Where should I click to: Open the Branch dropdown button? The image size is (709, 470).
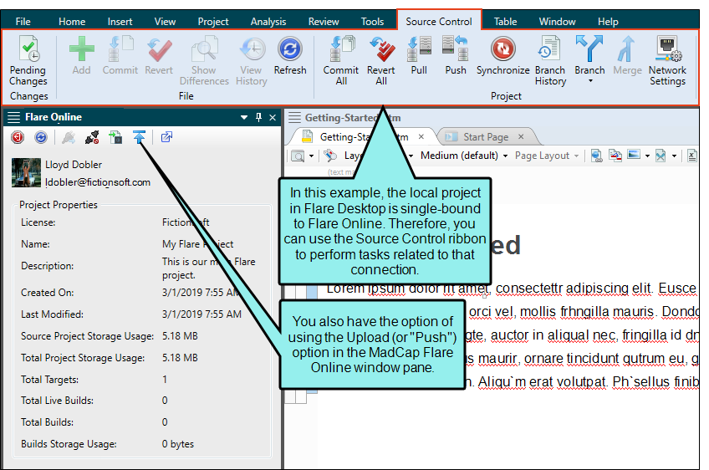[589, 59]
